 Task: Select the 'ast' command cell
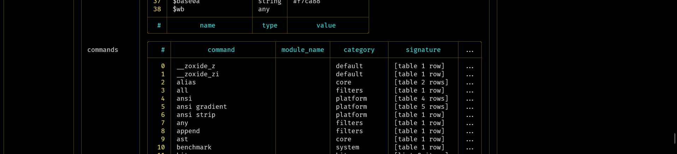click(182, 139)
